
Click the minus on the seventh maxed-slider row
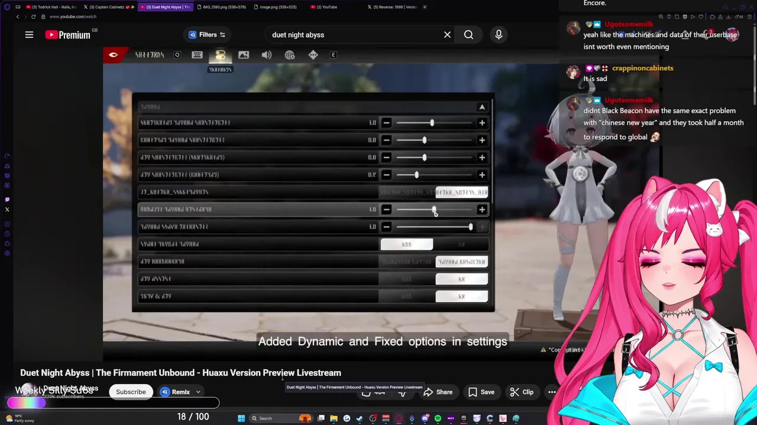pyautogui.click(x=386, y=227)
